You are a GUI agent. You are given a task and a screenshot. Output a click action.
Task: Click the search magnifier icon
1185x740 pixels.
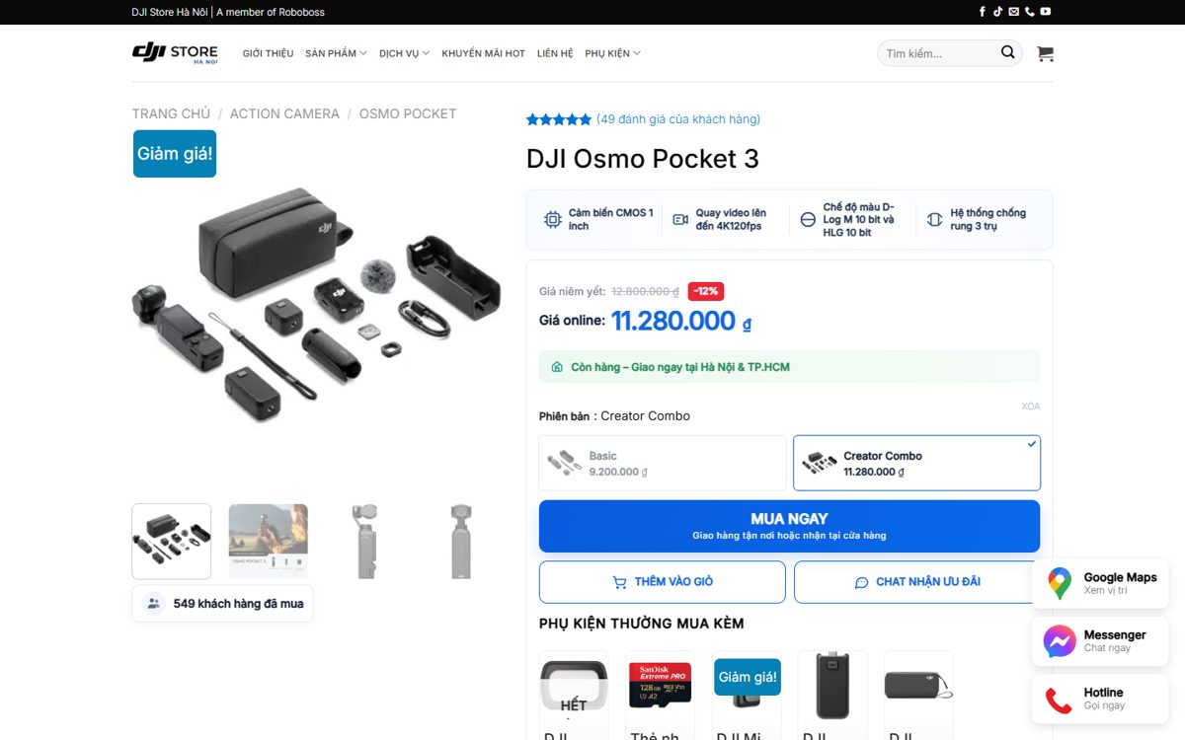click(1007, 52)
